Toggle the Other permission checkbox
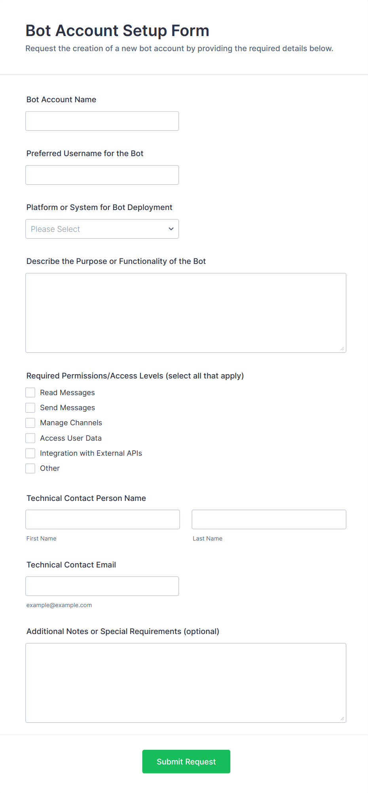Screen dimensions: 368x793 pos(30,468)
